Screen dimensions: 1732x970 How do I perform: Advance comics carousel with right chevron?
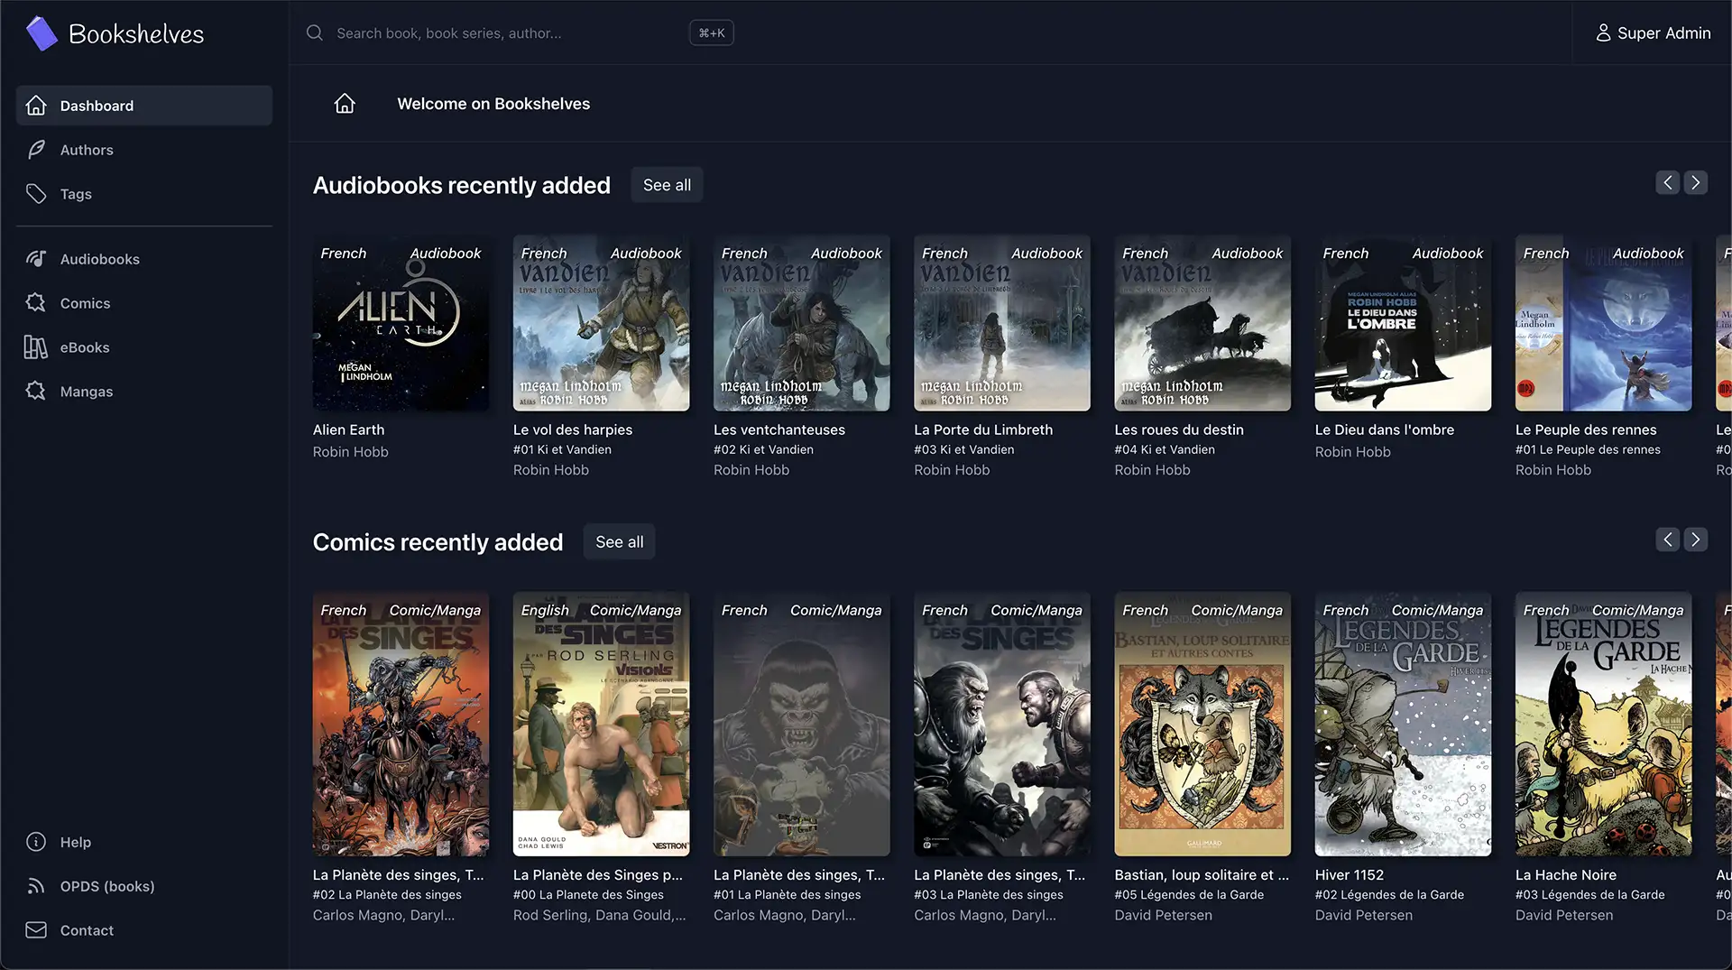pyautogui.click(x=1696, y=540)
